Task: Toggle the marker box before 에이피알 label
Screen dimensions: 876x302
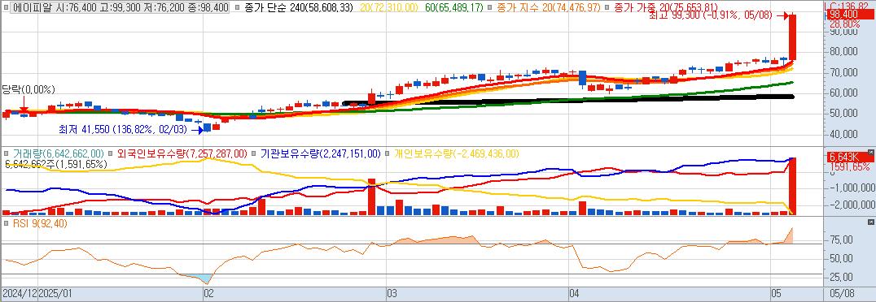Action: (7, 8)
